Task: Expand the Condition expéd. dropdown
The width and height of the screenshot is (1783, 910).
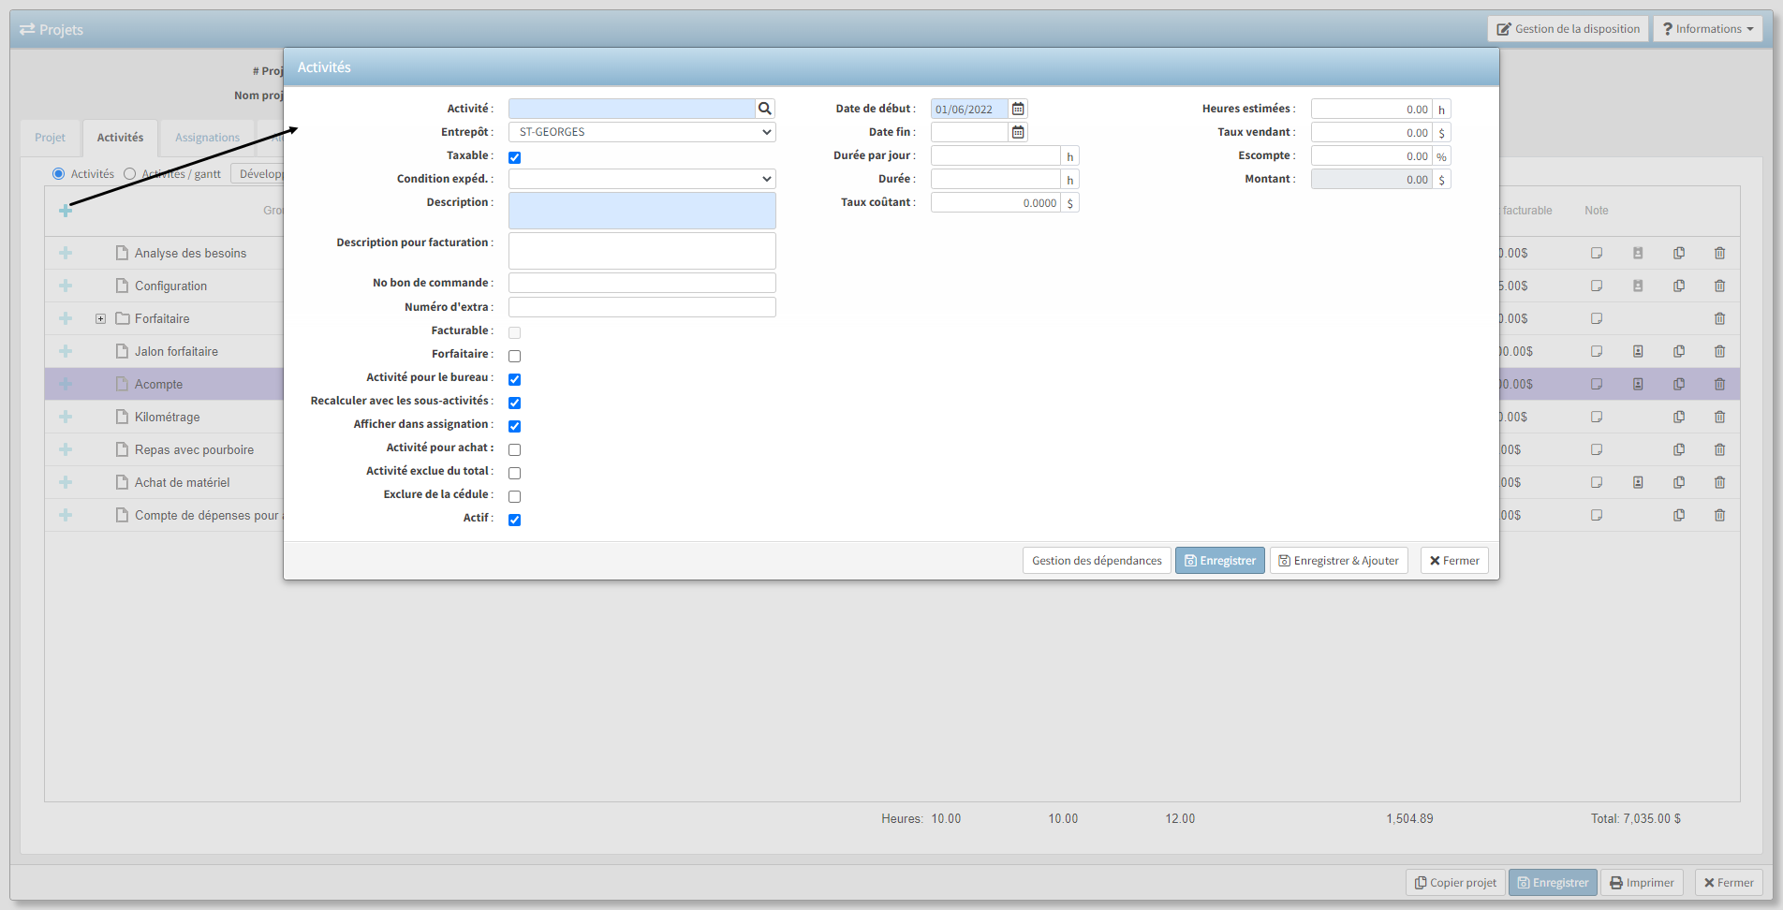Action: (641, 179)
